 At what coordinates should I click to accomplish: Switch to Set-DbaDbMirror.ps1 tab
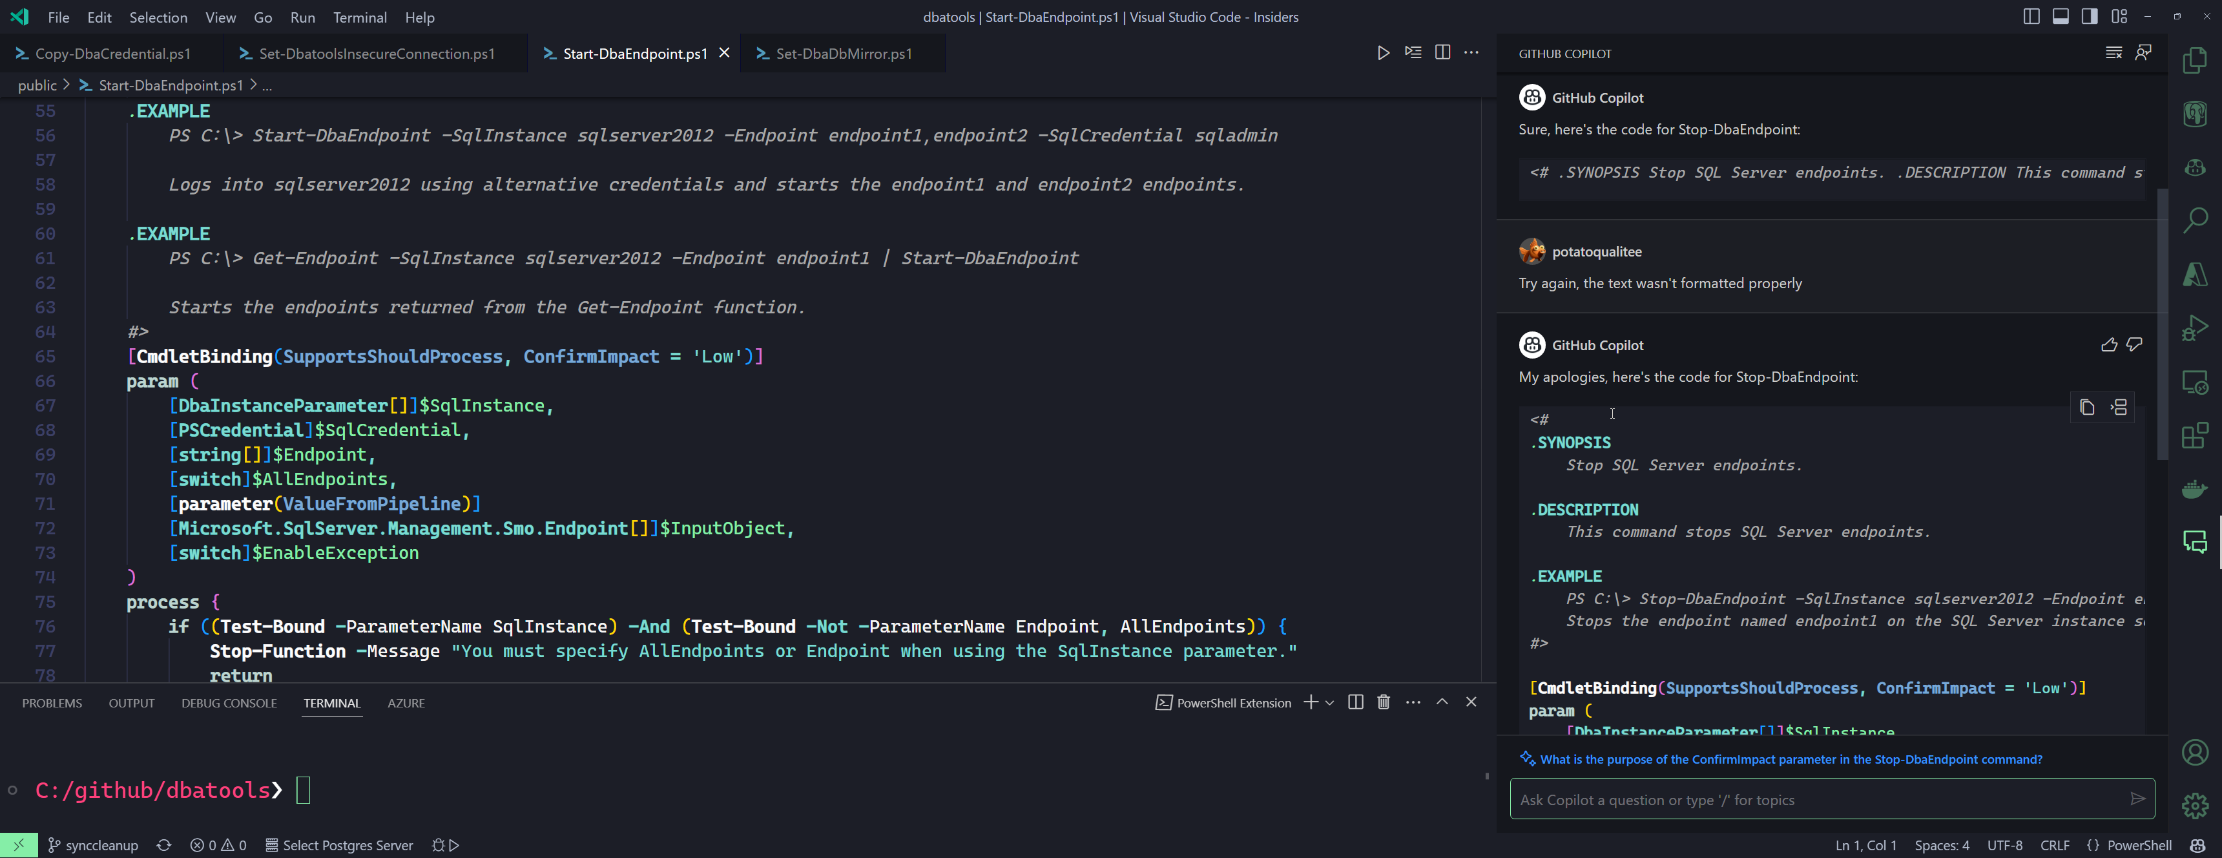pyautogui.click(x=843, y=54)
